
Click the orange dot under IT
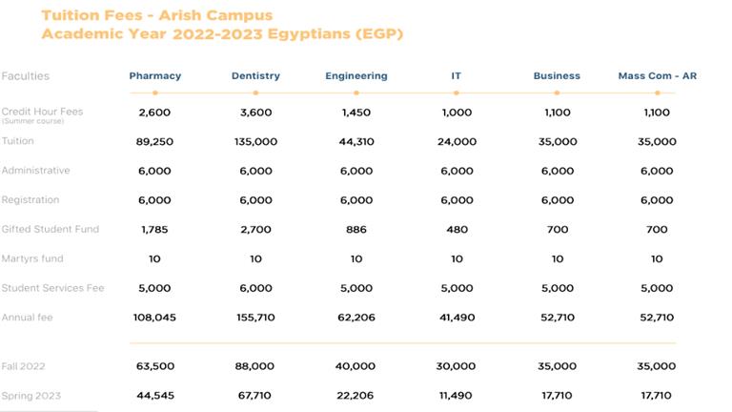pos(457,93)
